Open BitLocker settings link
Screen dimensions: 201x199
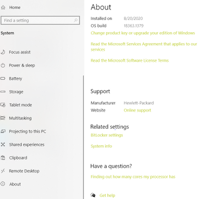pos(107,135)
